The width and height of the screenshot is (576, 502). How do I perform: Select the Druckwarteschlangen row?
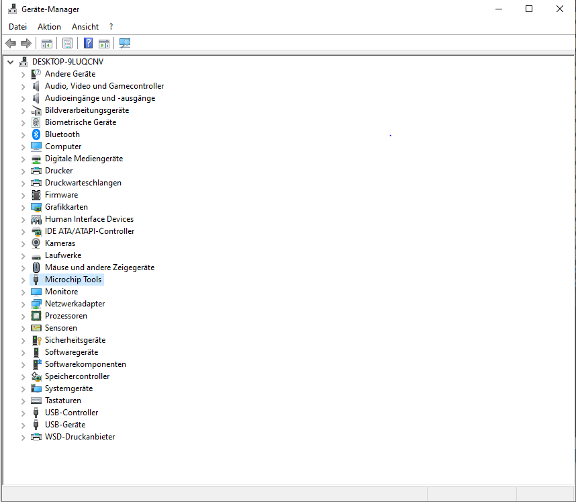83,183
